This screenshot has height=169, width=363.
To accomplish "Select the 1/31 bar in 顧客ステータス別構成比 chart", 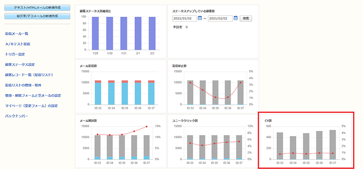I will [x=123, y=33].
